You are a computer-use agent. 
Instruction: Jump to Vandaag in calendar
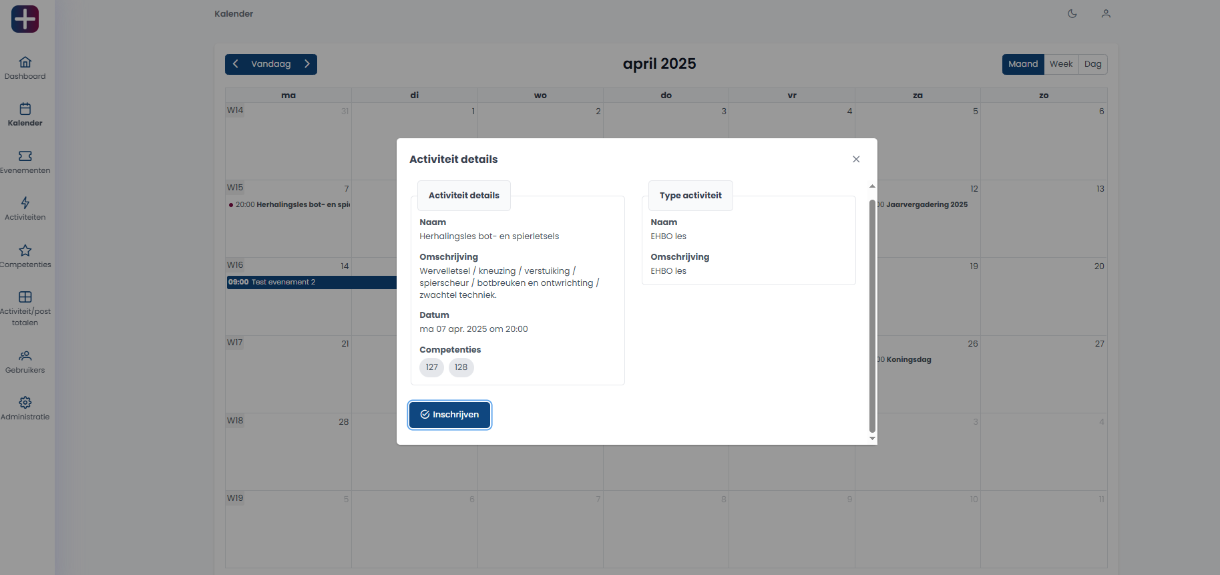(270, 64)
